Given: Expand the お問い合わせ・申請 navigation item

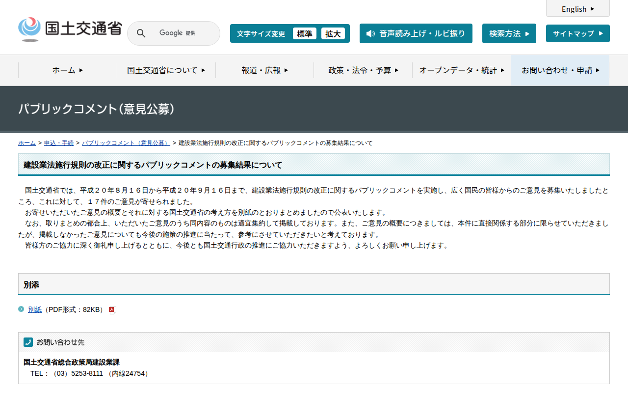Looking at the screenshot, I should tap(559, 70).
